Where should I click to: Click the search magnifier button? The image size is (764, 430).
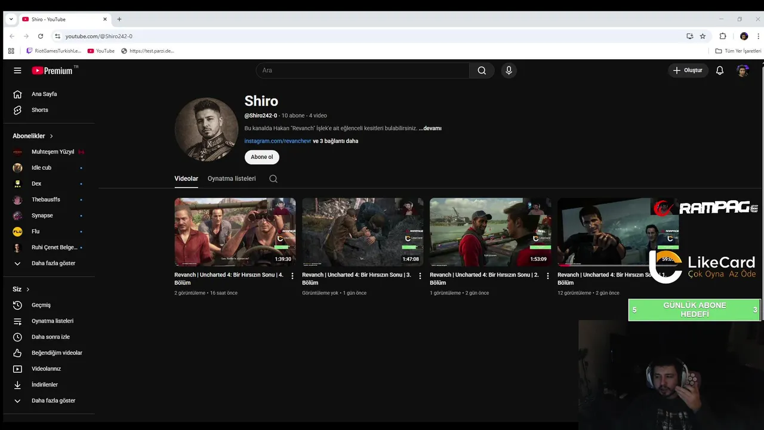[482, 70]
